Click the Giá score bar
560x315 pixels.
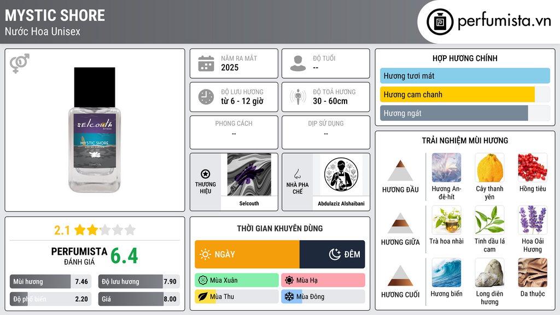pos(139,299)
